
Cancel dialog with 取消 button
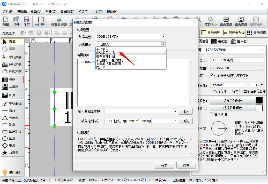coord(186,165)
